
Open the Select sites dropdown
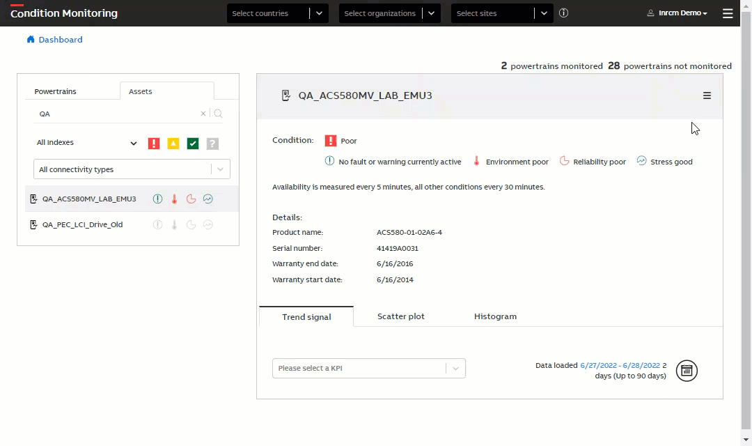[502, 13]
